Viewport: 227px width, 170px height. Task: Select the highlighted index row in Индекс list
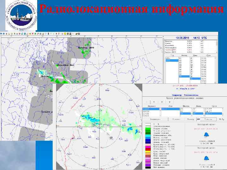[151, 109]
